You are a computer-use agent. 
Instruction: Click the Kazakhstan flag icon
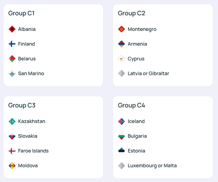pos(12,121)
